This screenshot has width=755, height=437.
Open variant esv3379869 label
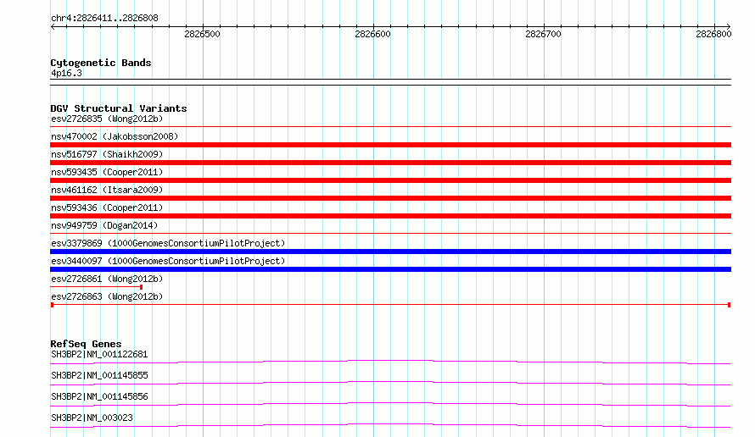click(168, 243)
